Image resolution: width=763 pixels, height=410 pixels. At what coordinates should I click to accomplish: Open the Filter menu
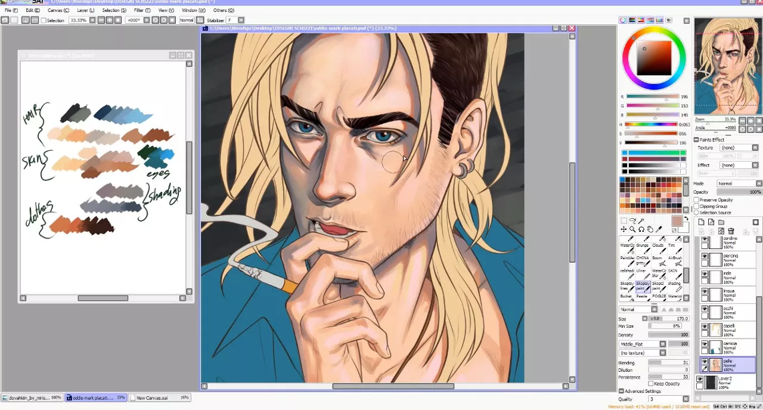coord(142,10)
